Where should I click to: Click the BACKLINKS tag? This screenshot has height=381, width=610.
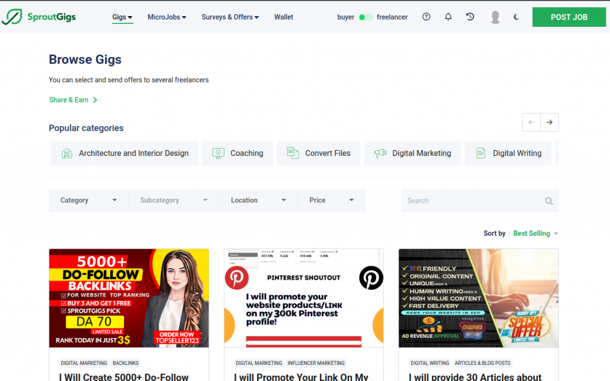coord(126,363)
